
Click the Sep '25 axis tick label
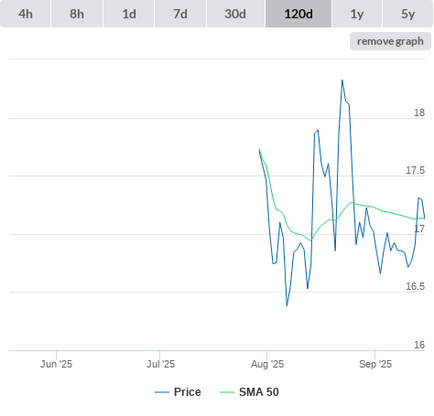tap(375, 364)
